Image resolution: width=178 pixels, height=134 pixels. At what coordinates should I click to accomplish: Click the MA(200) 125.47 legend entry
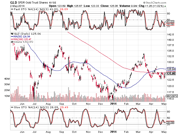pyautogui.click(x=21, y=39)
